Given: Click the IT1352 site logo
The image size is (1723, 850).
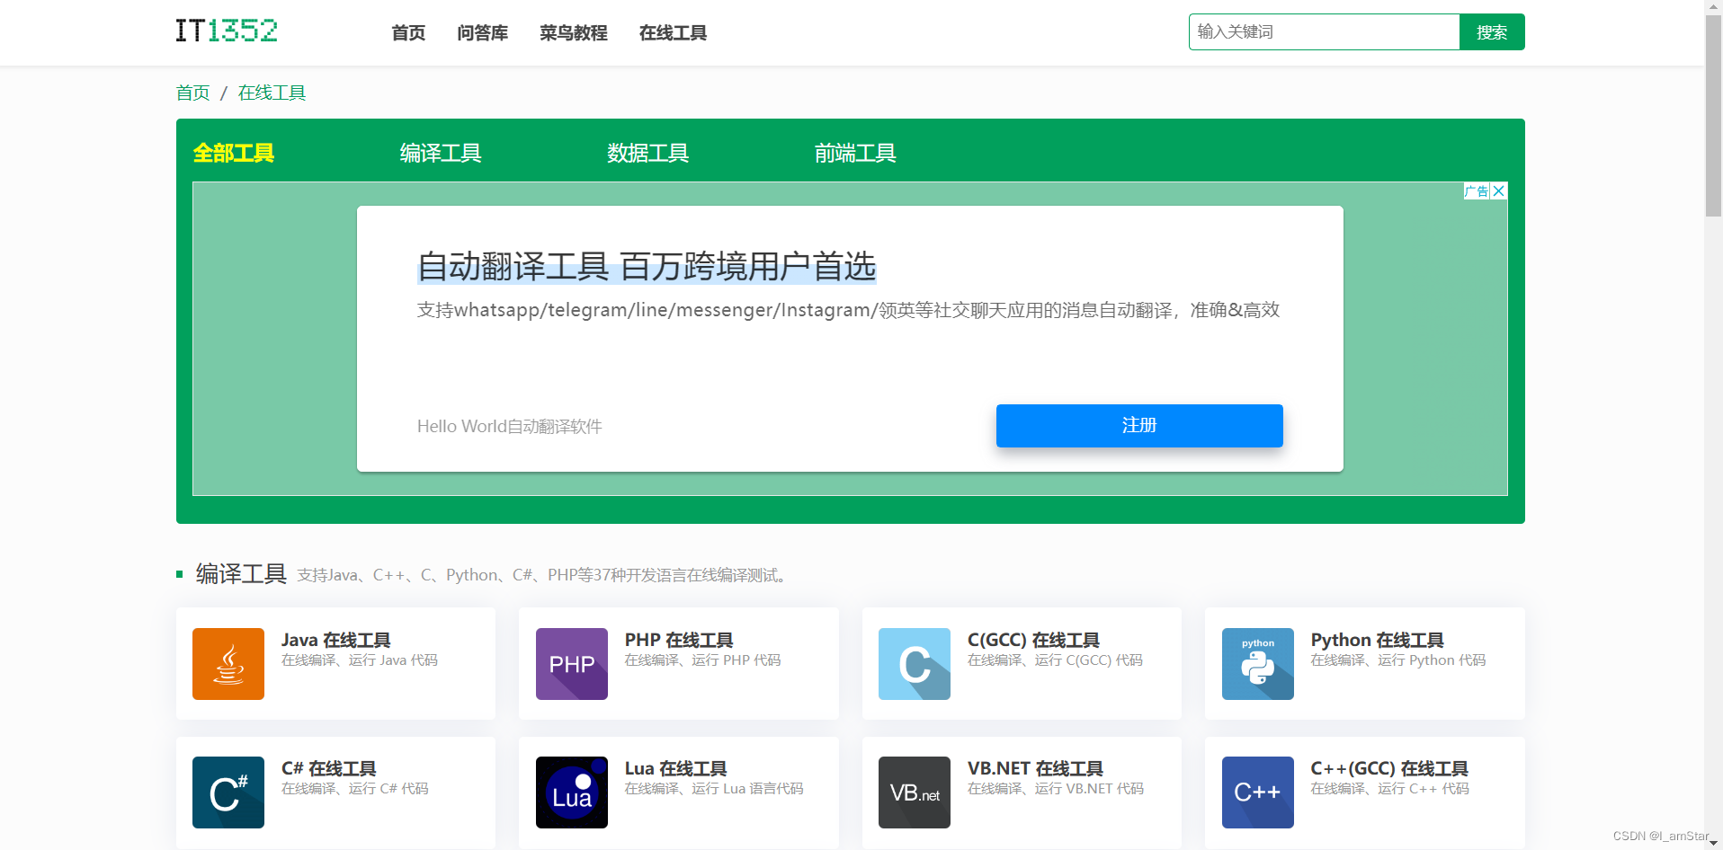Looking at the screenshot, I should [227, 31].
